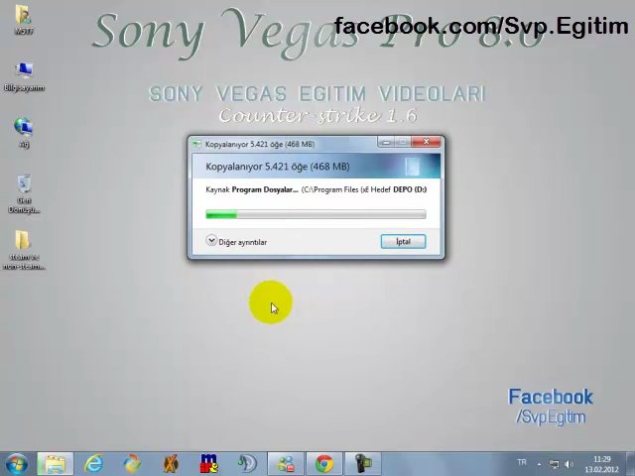Screen dimensions: 635x476
Task: Launch Internet Explorer from the taskbar
Action: [x=93, y=464]
